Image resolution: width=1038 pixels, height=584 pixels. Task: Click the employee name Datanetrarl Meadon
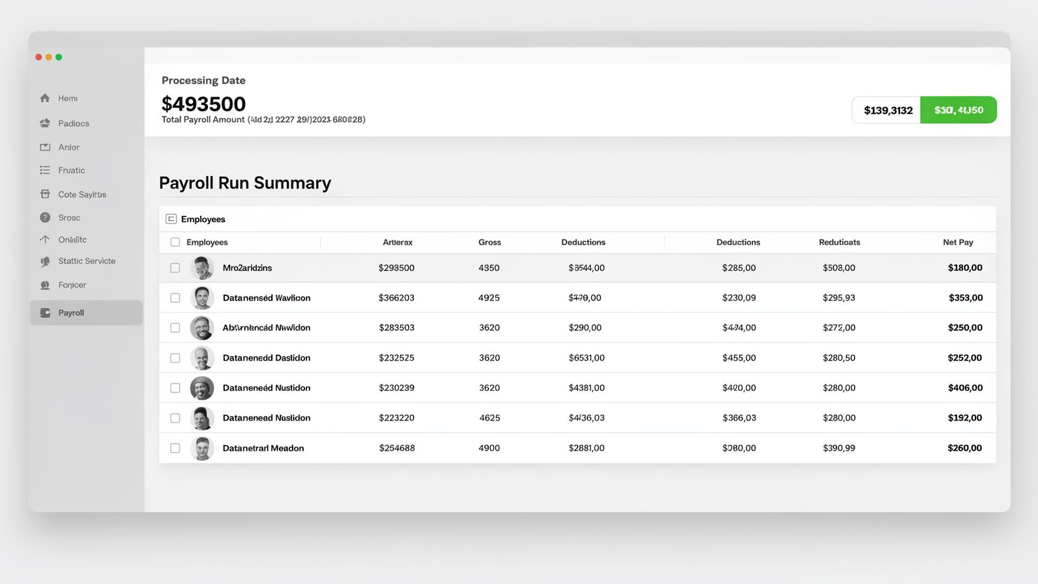coord(263,448)
